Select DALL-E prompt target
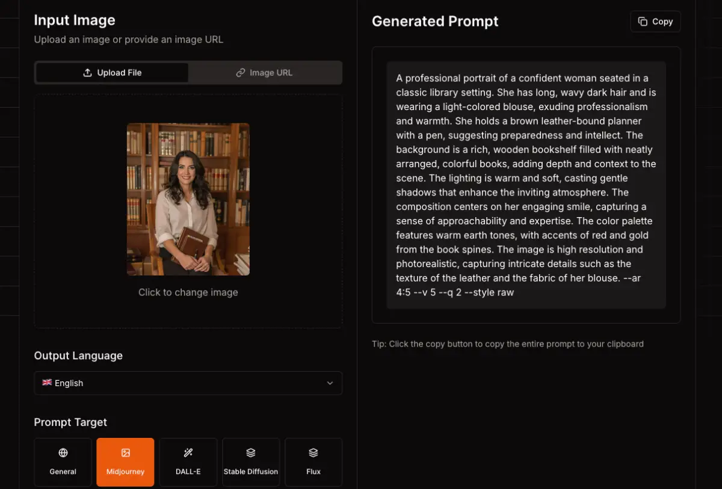Viewport: 722px width, 489px height. click(x=188, y=462)
